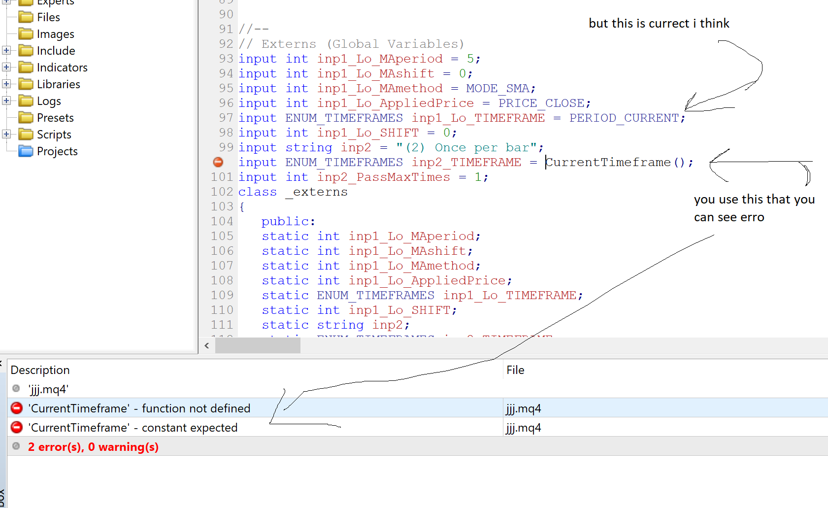
Task: Expand the Logs folder node
Action: tap(6, 101)
